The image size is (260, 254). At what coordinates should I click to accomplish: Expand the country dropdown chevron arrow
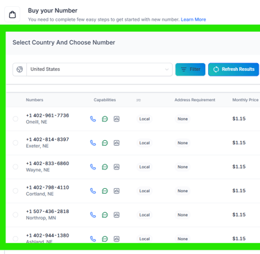click(x=166, y=69)
